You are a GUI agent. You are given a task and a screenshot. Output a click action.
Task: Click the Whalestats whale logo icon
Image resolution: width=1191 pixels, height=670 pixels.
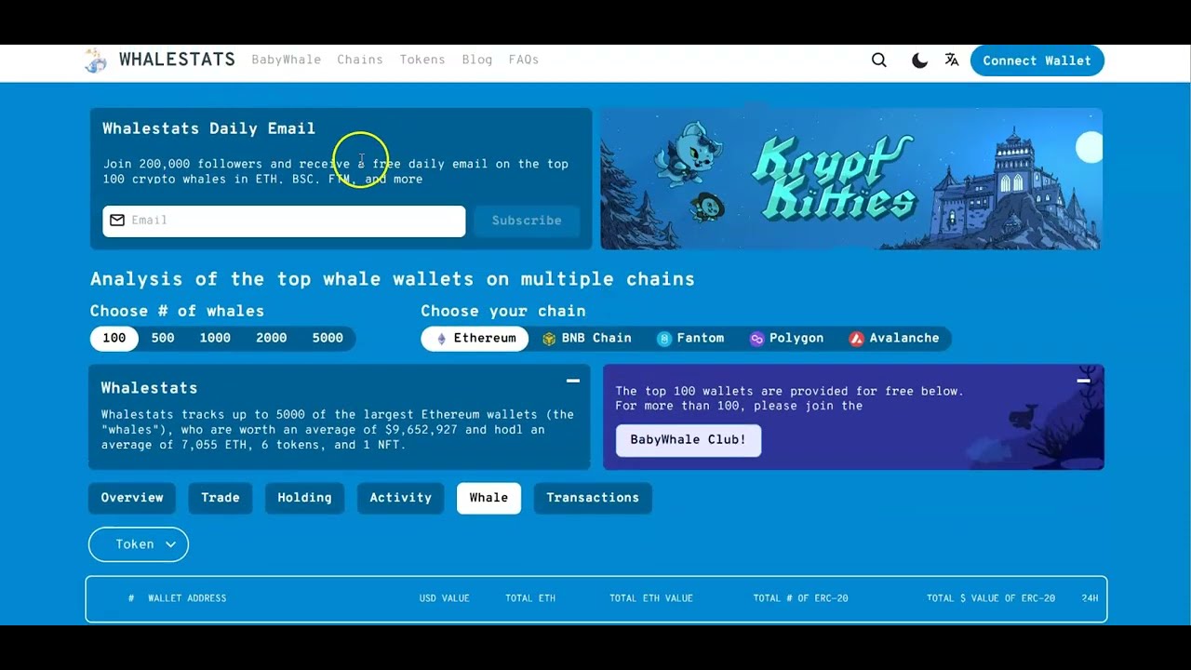point(96,60)
